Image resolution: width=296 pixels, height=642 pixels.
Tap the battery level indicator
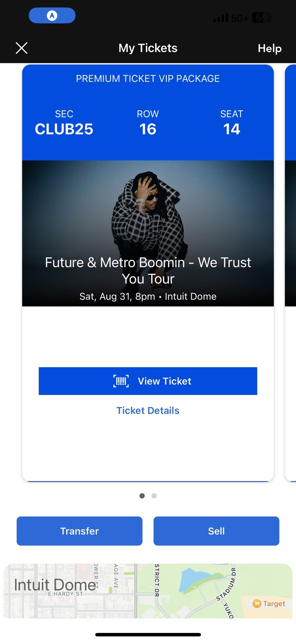tap(261, 17)
